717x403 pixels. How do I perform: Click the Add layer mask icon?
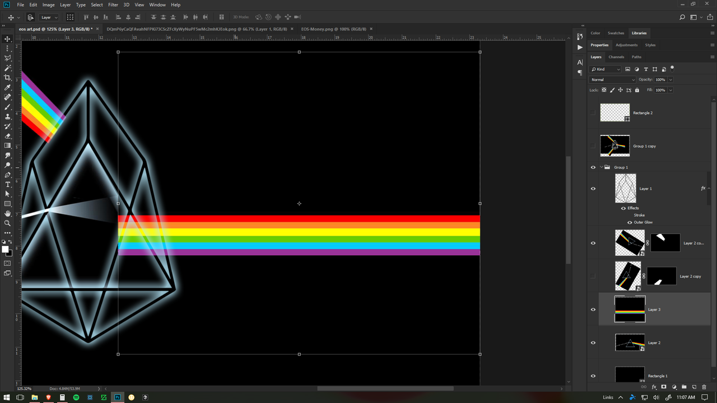pyautogui.click(x=664, y=387)
